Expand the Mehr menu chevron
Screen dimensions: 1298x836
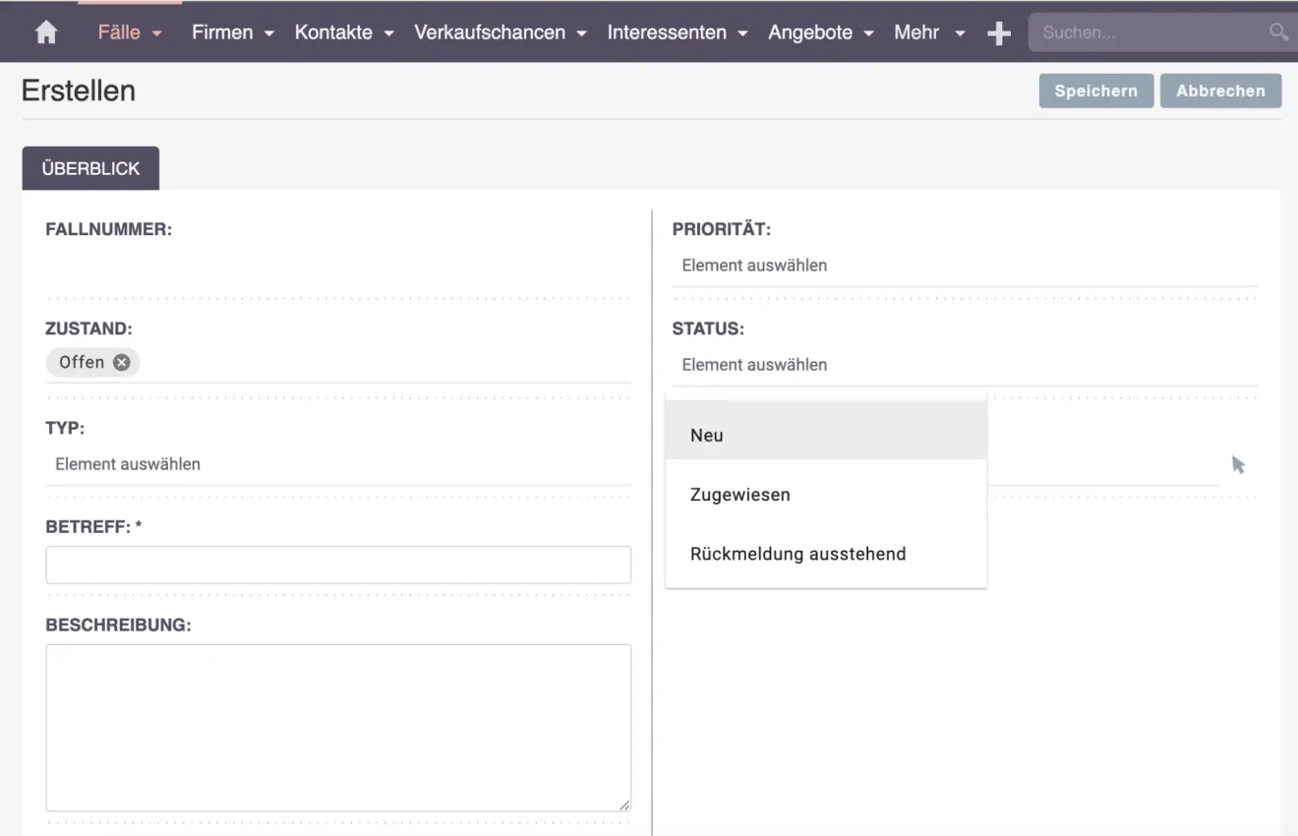point(958,32)
